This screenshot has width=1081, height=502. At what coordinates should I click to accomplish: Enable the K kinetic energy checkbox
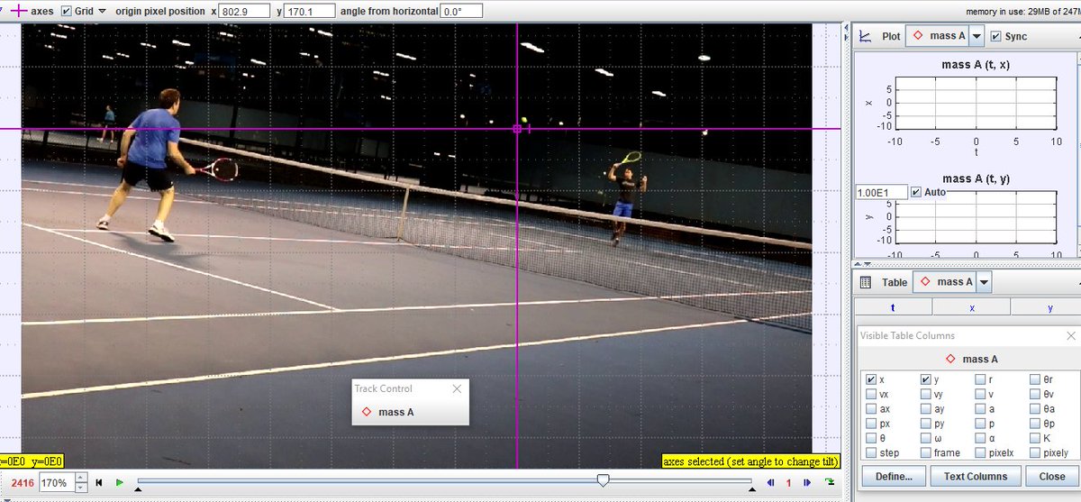[x=1035, y=438]
